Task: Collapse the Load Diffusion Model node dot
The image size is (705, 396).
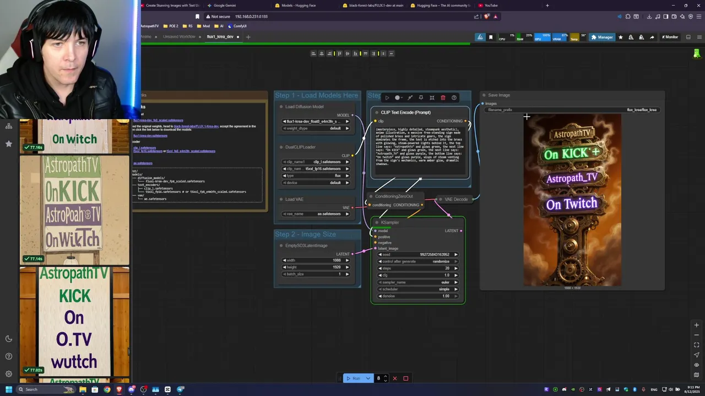Action: (x=281, y=107)
